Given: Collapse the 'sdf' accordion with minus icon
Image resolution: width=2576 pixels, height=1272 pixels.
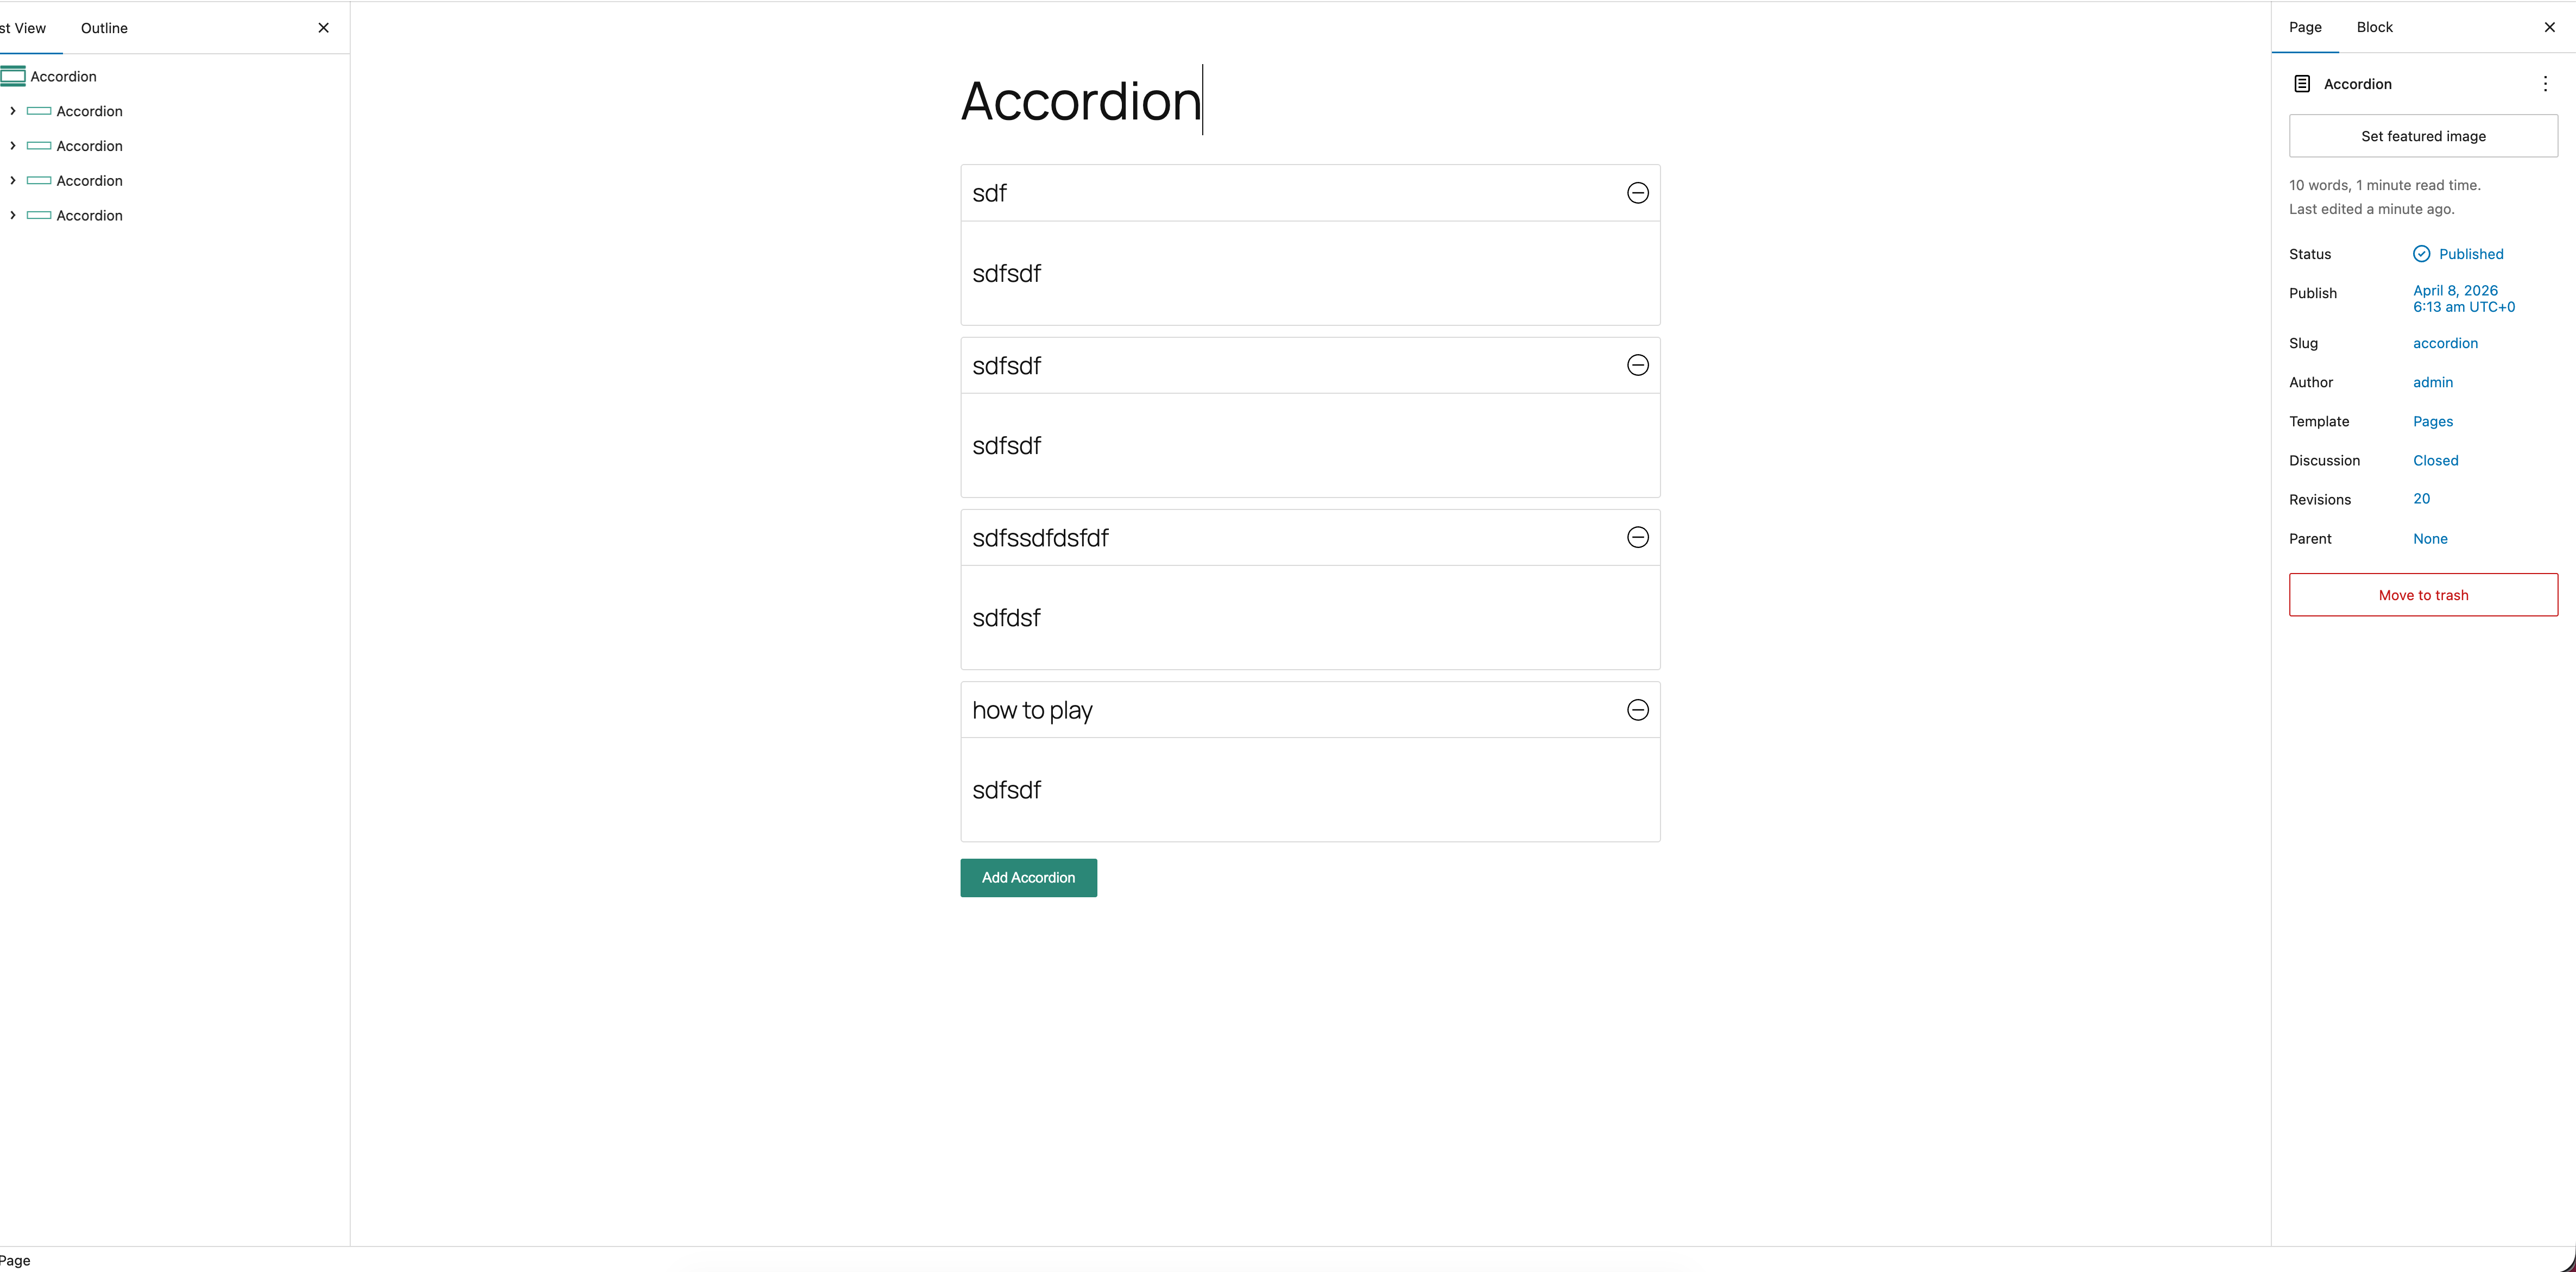Looking at the screenshot, I should 1637,193.
